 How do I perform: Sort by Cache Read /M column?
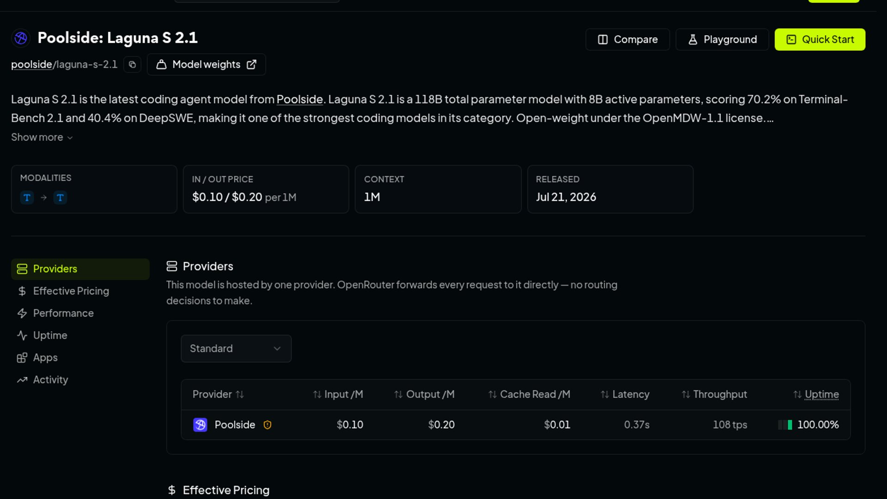click(529, 394)
